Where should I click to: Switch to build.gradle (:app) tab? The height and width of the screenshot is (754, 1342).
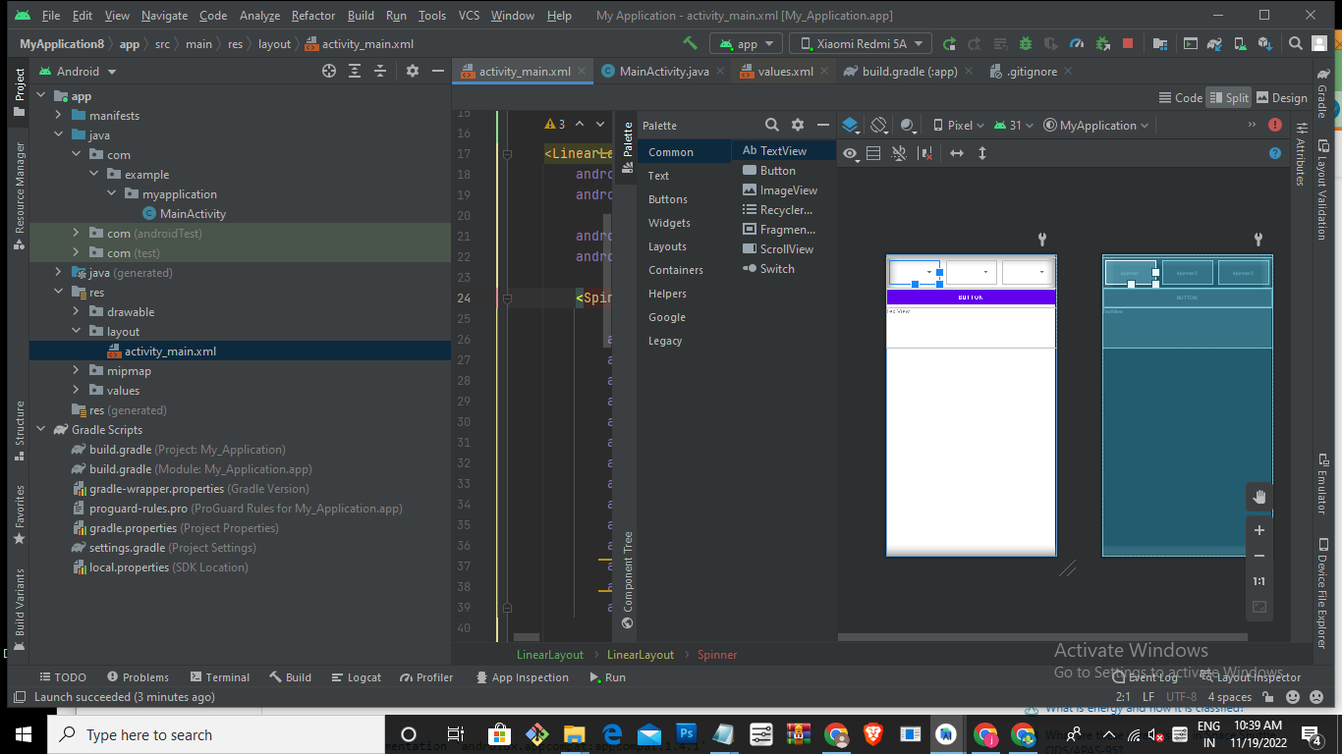pyautogui.click(x=909, y=71)
